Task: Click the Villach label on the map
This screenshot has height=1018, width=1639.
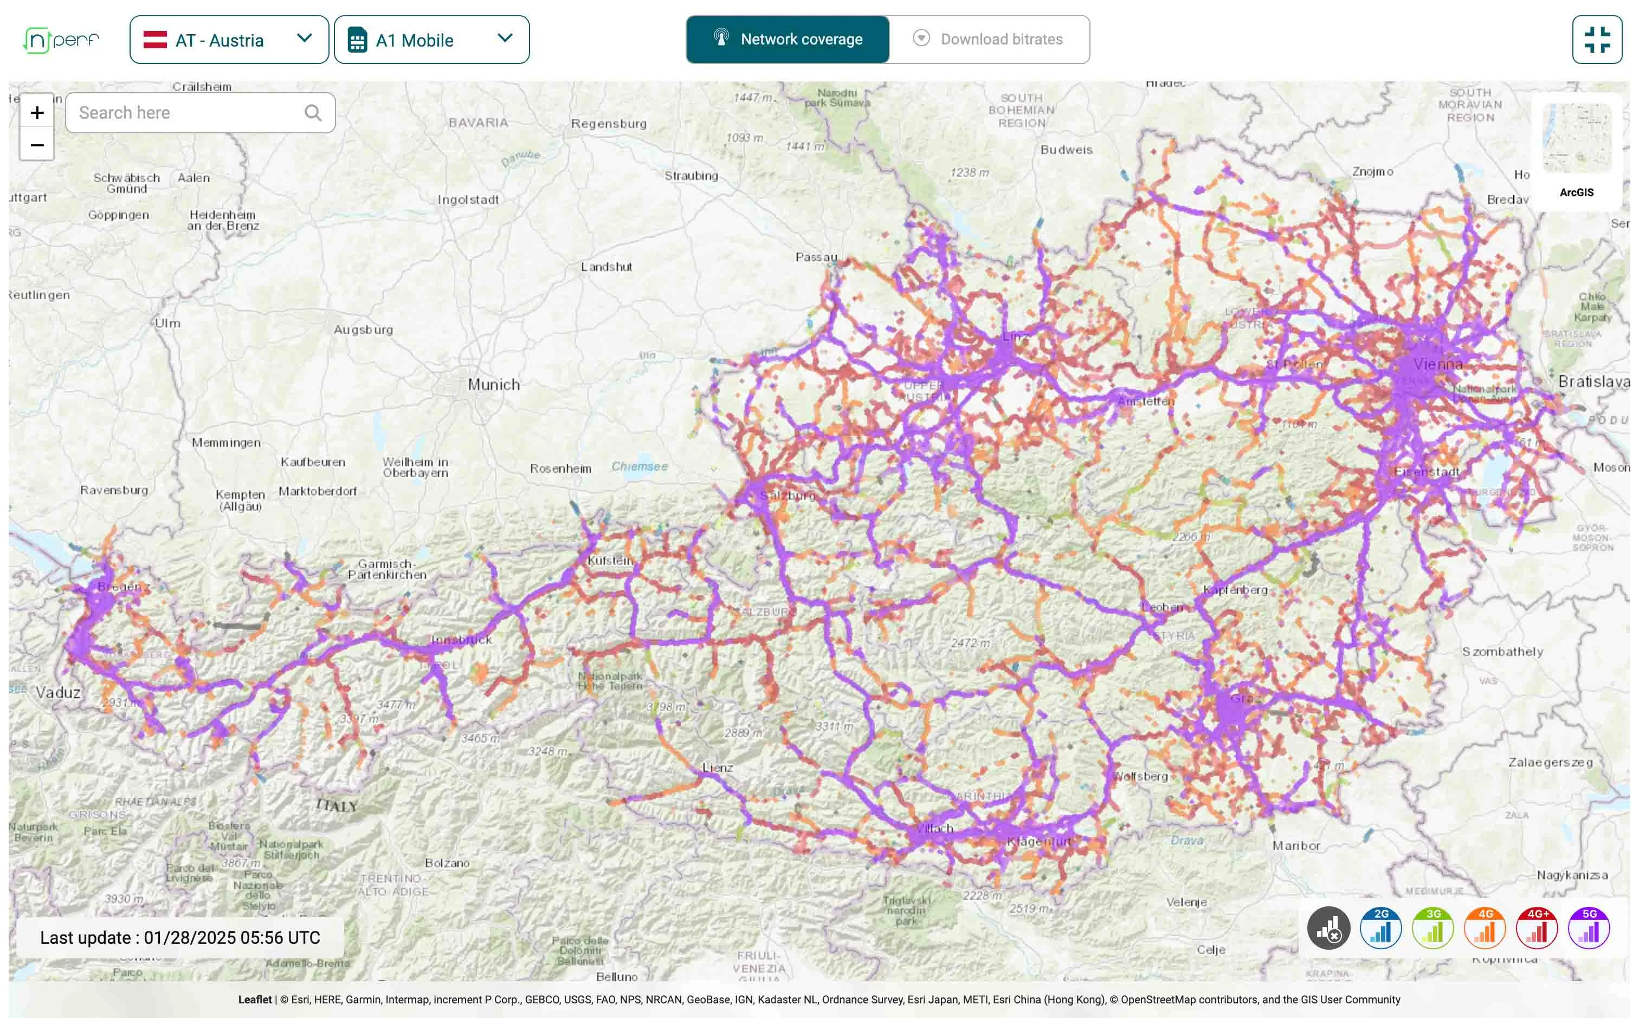Action: [934, 829]
